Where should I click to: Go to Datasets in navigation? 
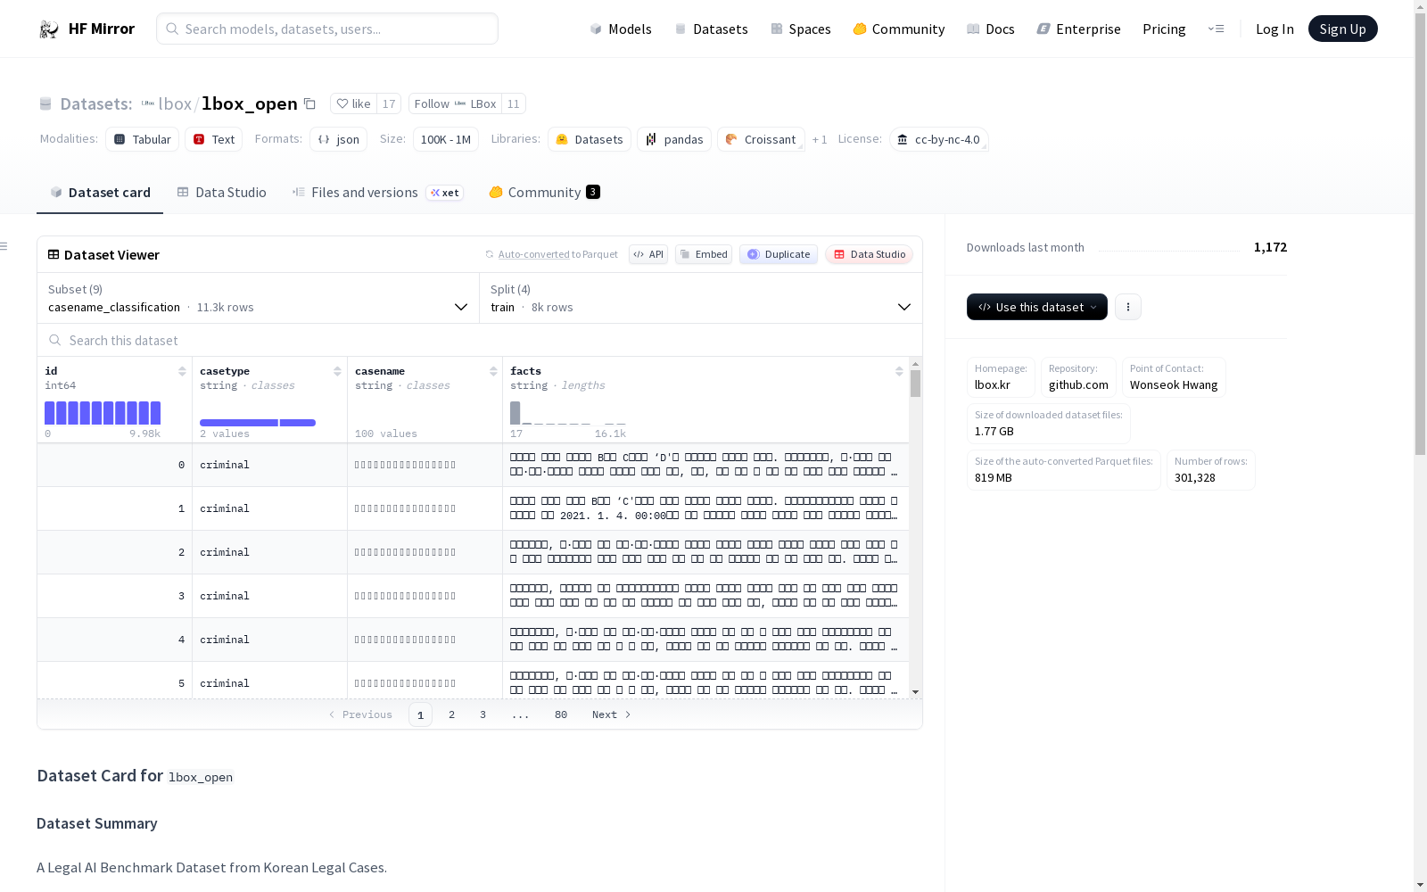pyautogui.click(x=711, y=29)
